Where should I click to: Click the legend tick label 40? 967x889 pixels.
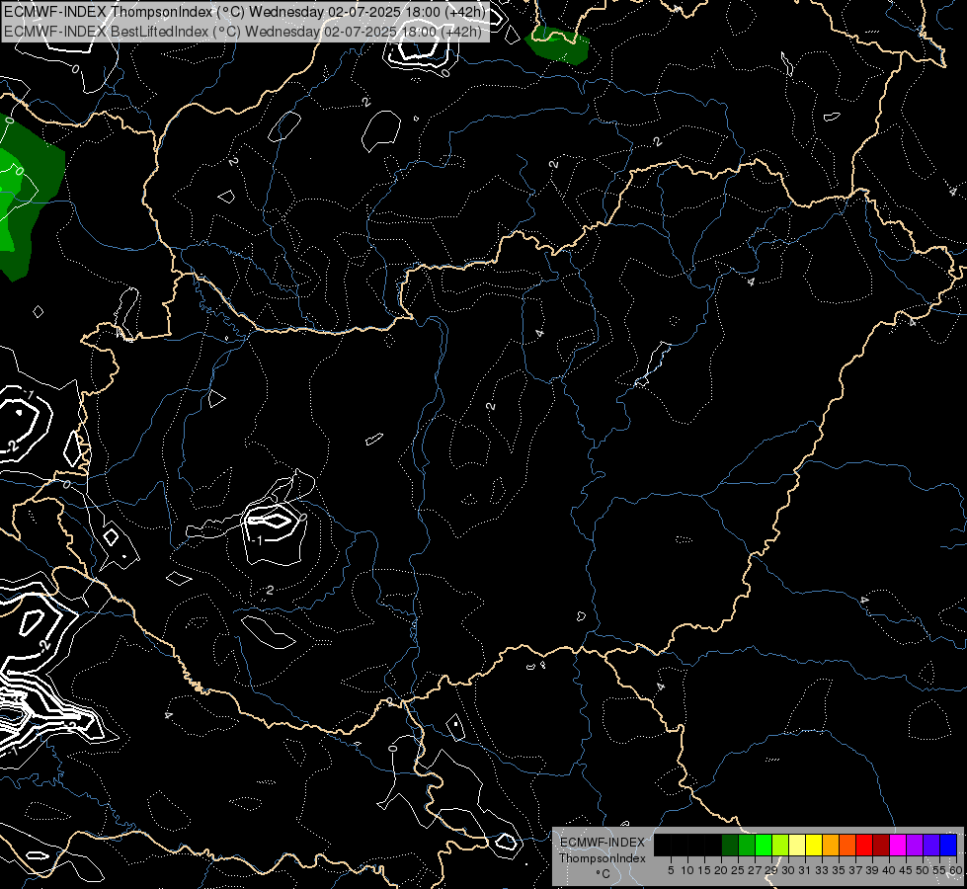(x=889, y=870)
